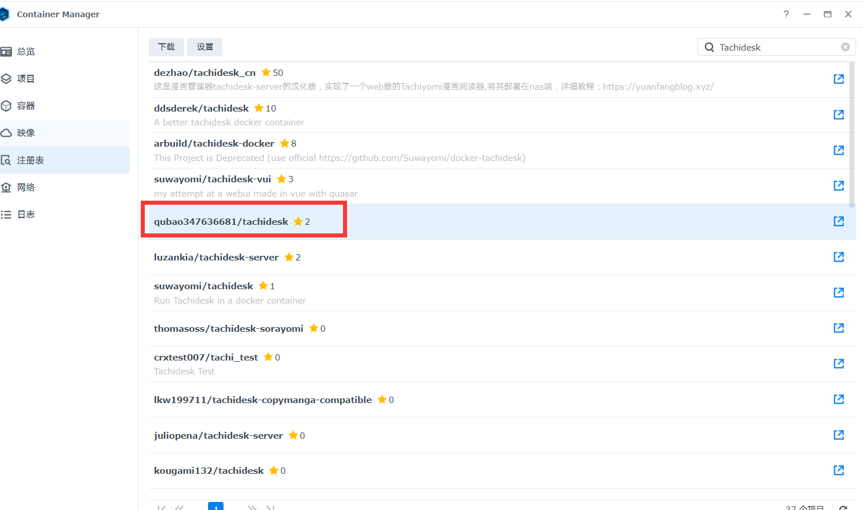Open external link for qubao347636681/tachidesk

click(x=839, y=221)
